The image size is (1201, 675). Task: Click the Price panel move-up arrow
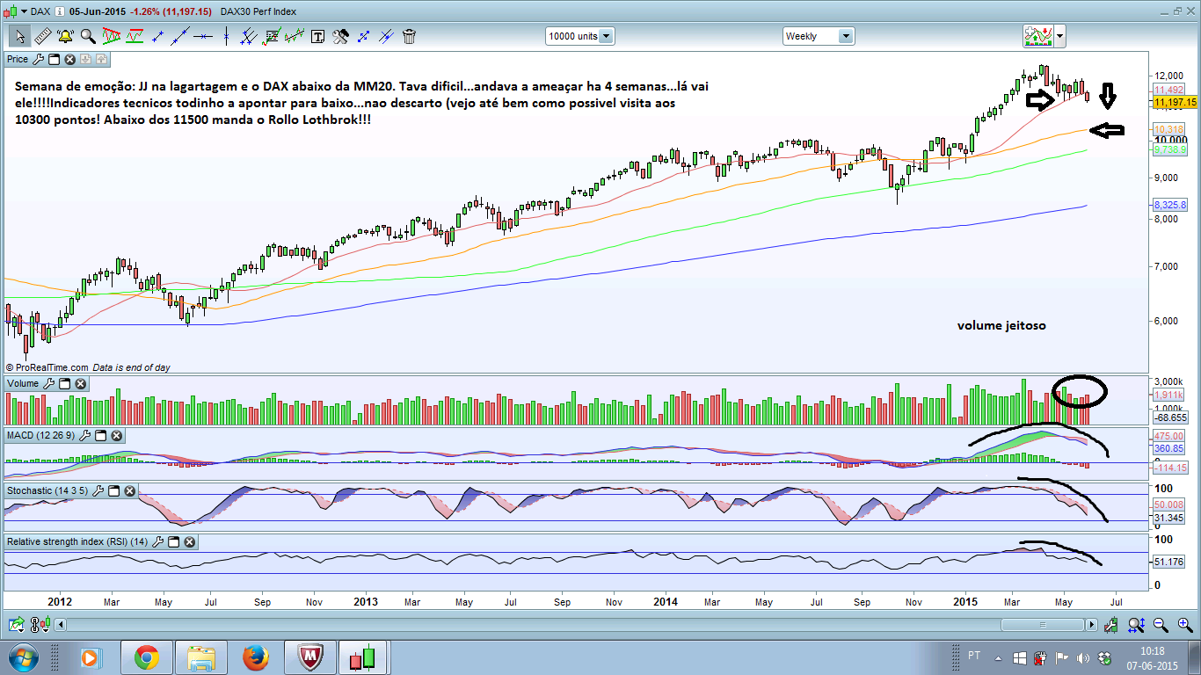click(x=101, y=59)
